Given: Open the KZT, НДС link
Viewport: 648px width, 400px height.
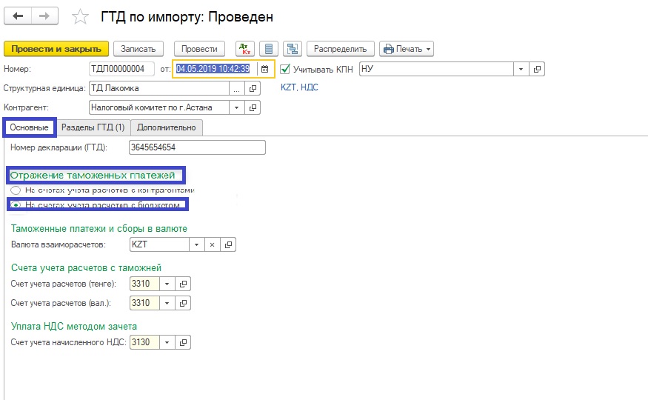Looking at the screenshot, I should pyautogui.click(x=299, y=87).
